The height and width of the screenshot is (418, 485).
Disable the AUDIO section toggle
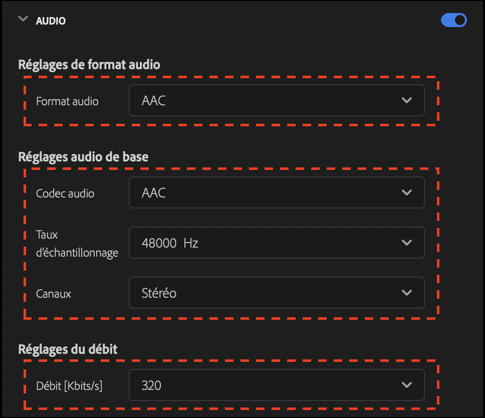453,20
